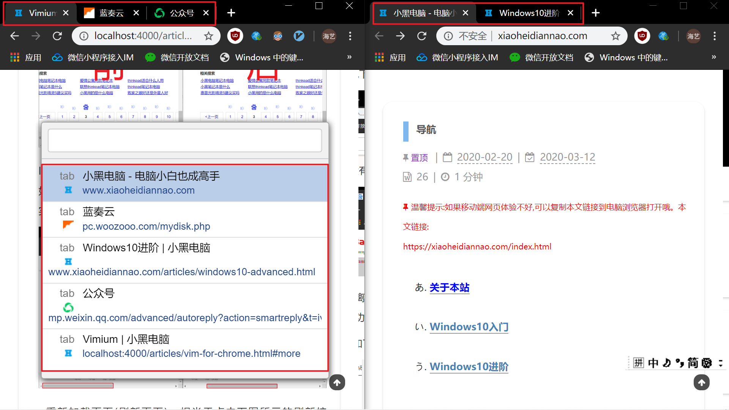Click left red-outlined horizontal scrollbar under image
729x410 pixels.
click(x=78, y=386)
